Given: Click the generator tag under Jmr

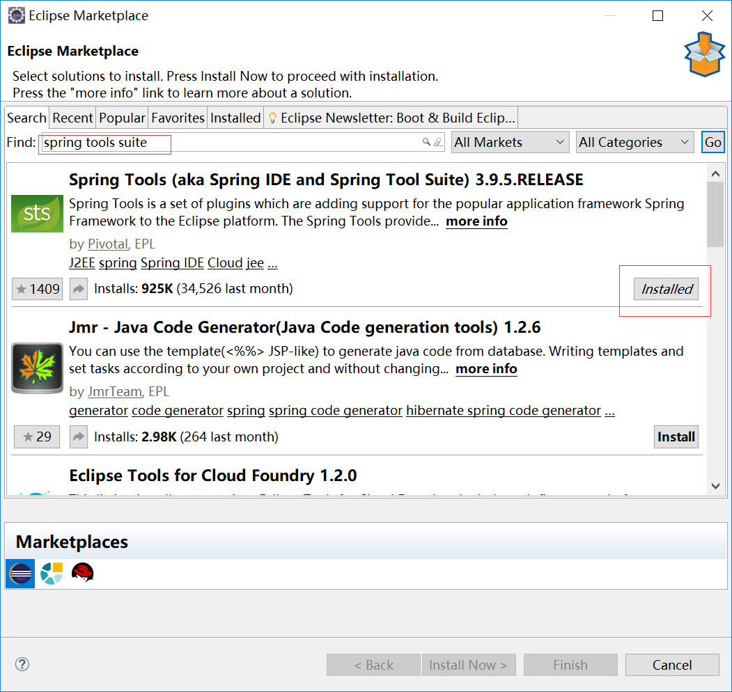Looking at the screenshot, I should [x=98, y=410].
